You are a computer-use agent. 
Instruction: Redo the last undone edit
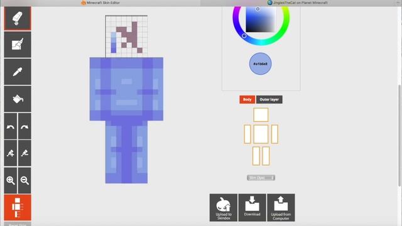click(x=24, y=126)
